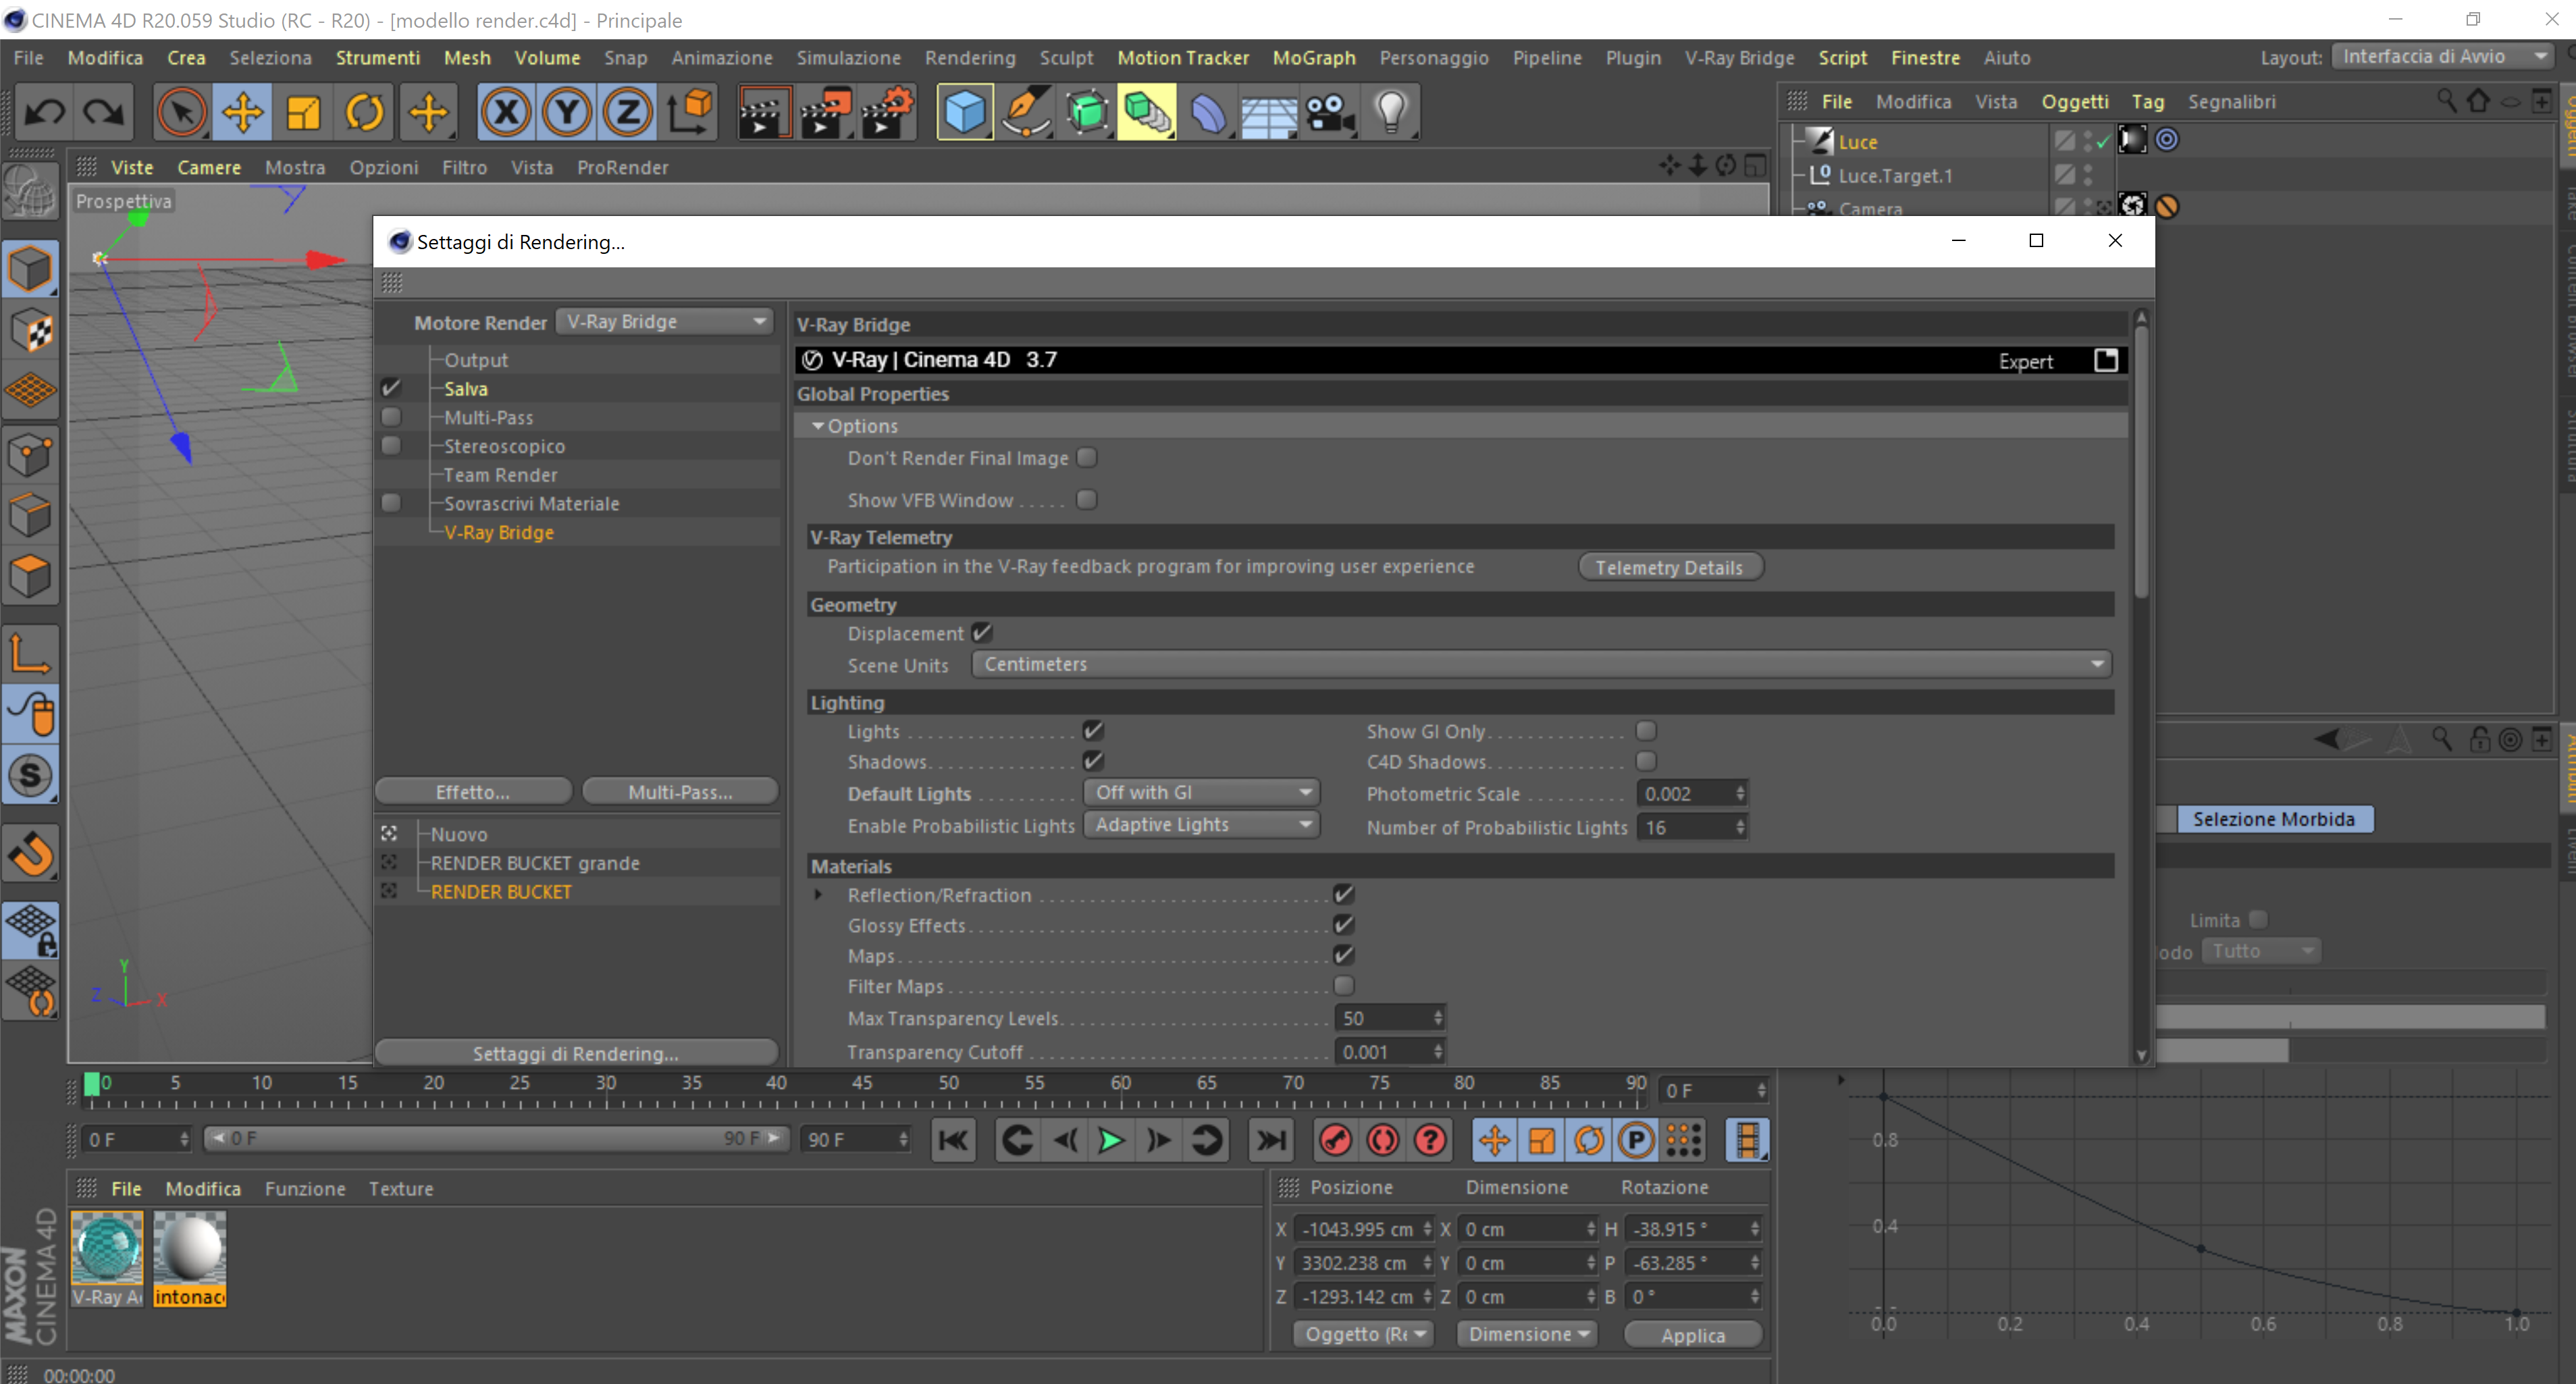
Task: Open the MoGraph menu
Action: click(x=1313, y=58)
